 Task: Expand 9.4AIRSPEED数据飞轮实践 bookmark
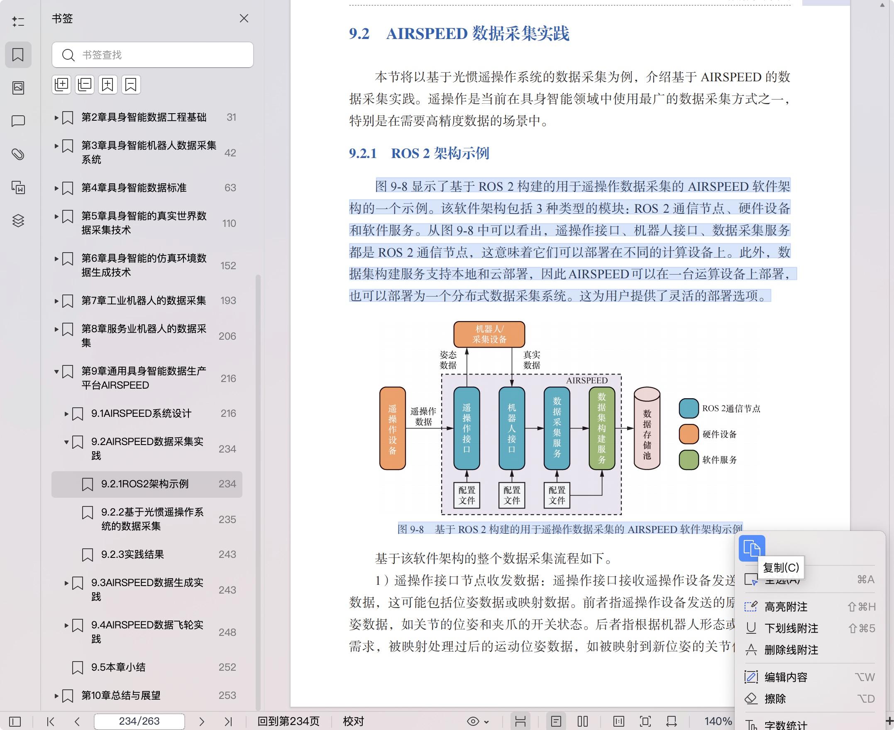66,625
